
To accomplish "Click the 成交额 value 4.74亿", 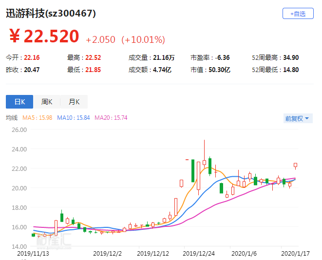I will click(162, 70).
